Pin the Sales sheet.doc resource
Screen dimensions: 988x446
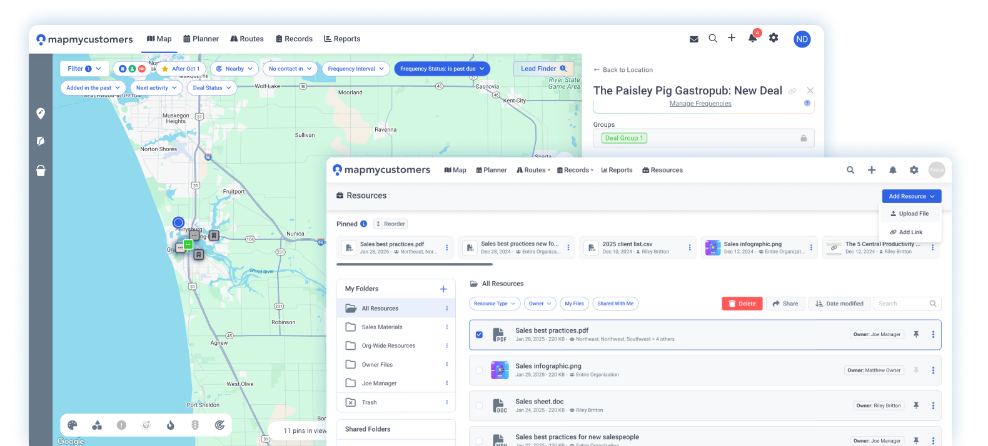[915, 405]
